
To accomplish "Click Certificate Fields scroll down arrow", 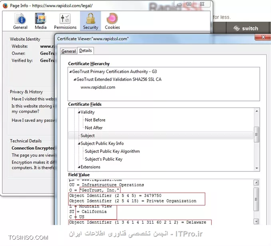I will [257, 168].
